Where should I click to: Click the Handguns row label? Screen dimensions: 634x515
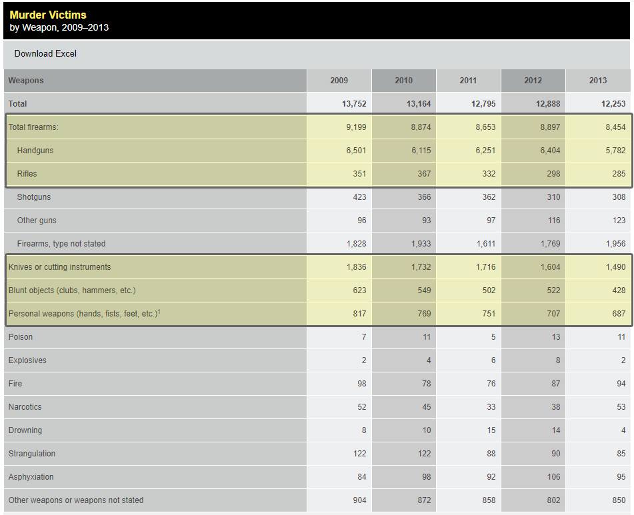click(35, 151)
